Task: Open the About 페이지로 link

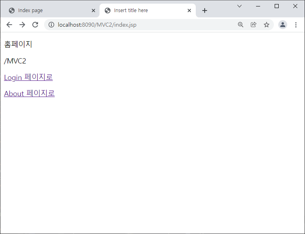Action: click(x=30, y=93)
